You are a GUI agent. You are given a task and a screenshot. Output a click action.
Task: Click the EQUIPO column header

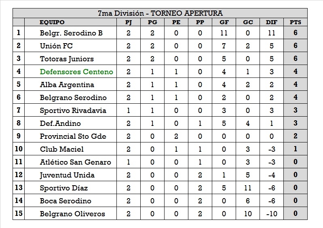point(52,22)
